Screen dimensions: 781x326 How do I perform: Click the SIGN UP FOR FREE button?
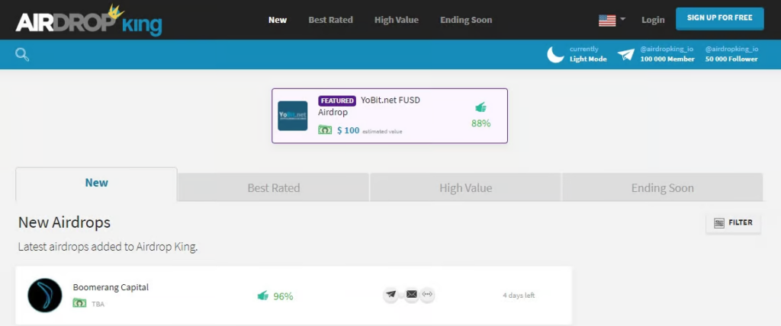point(719,18)
